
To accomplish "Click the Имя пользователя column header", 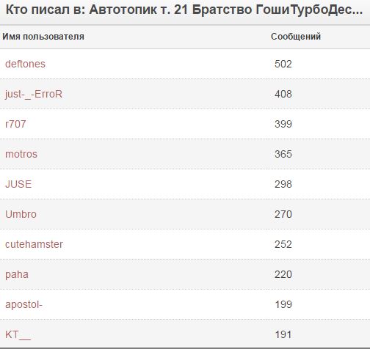I will tap(43, 37).
